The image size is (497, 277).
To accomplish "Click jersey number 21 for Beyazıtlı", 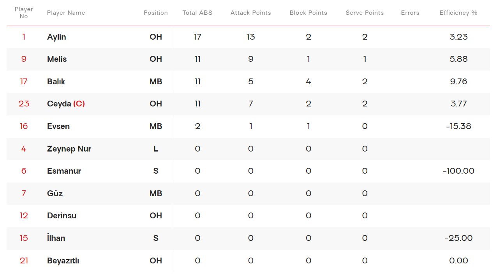I will (x=24, y=261).
